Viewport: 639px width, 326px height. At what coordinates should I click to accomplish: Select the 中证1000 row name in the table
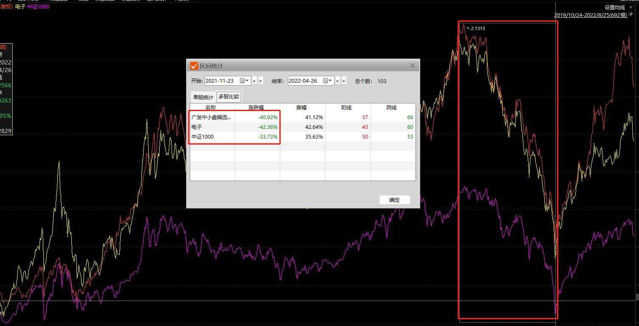click(203, 137)
